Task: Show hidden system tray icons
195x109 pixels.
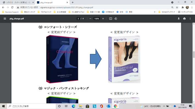Action: coord(164,106)
